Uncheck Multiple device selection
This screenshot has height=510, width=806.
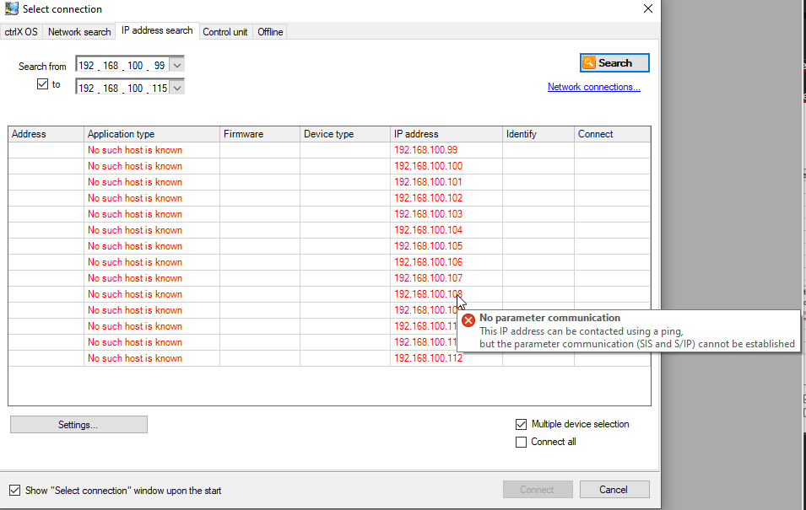point(521,424)
